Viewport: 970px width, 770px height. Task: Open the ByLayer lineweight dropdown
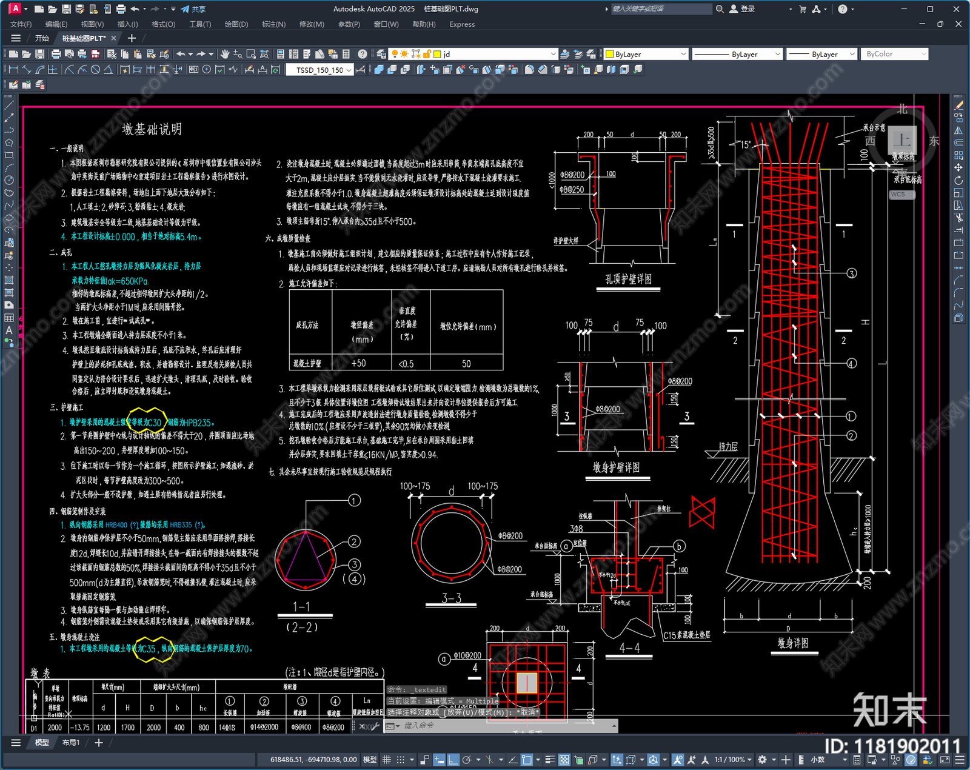click(821, 54)
